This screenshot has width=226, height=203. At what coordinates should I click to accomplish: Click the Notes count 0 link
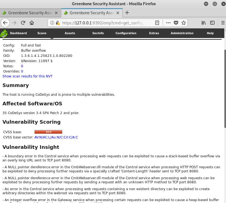point(22,66)
